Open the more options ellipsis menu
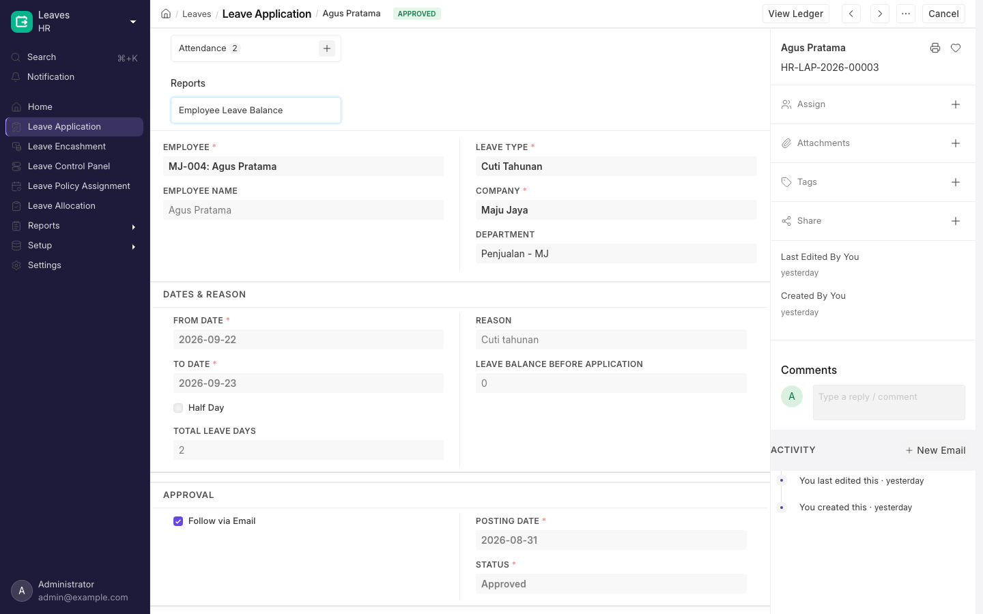 (x=906, y=14)
